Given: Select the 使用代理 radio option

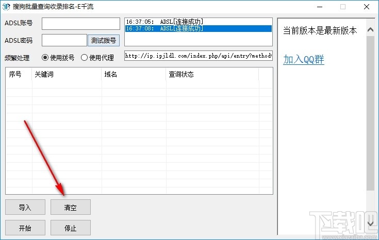Looking at the screenshot, I should point(97,58).
